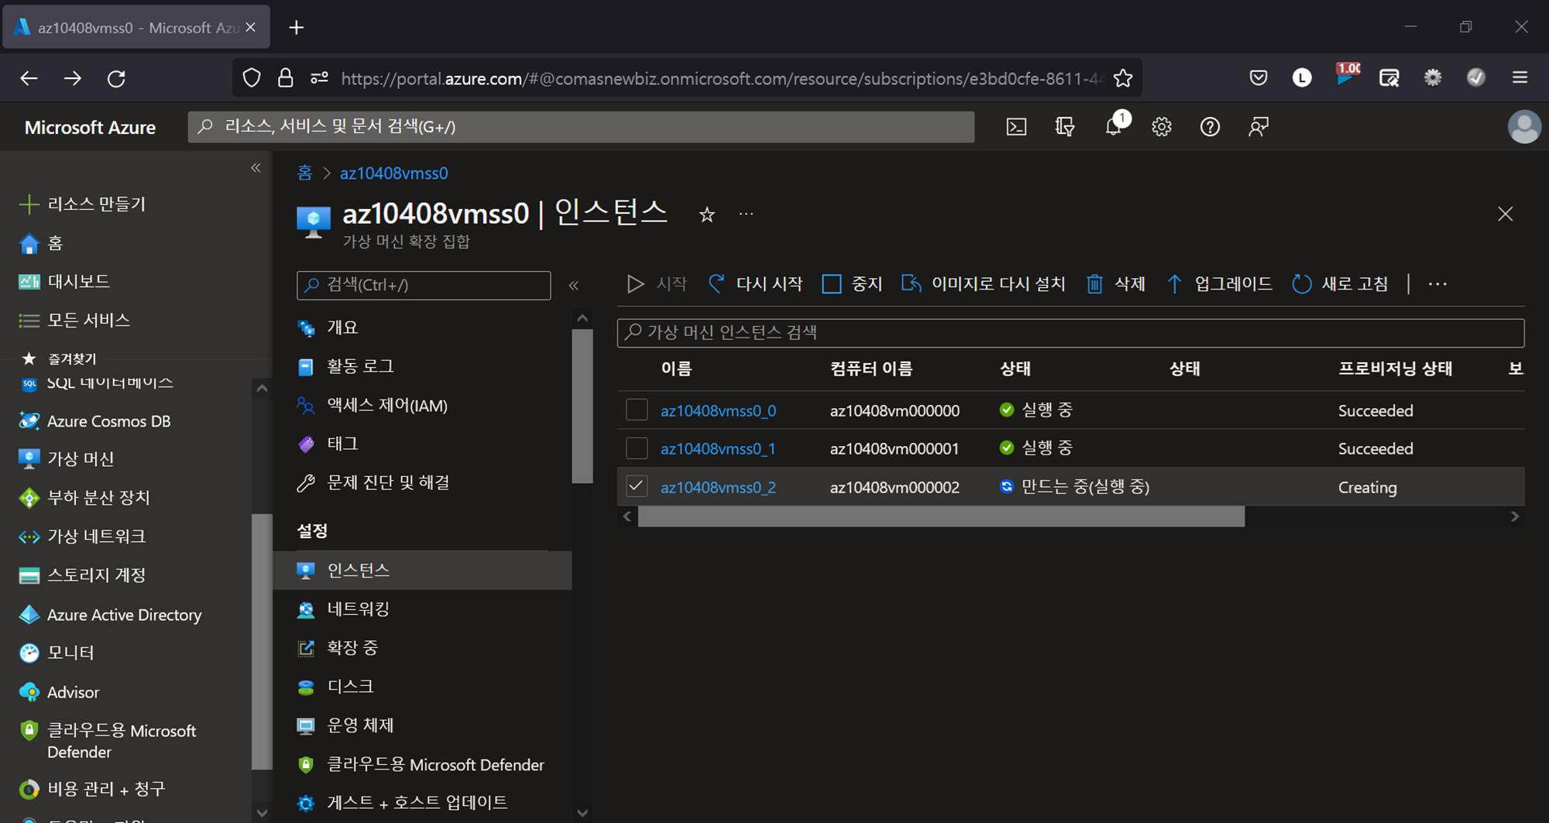Open the account avatar menu
This screenshot has width=1549, height=823.
(x=1524, y=127)
